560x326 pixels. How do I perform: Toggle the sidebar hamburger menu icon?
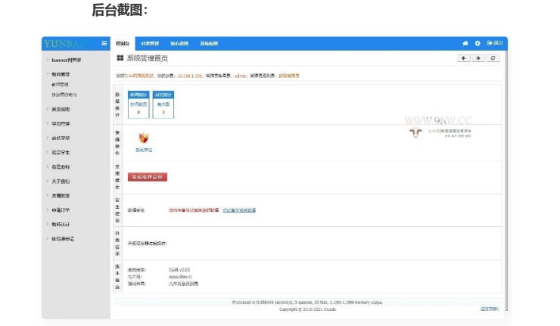pyautogui.click(x=104, y=44)
